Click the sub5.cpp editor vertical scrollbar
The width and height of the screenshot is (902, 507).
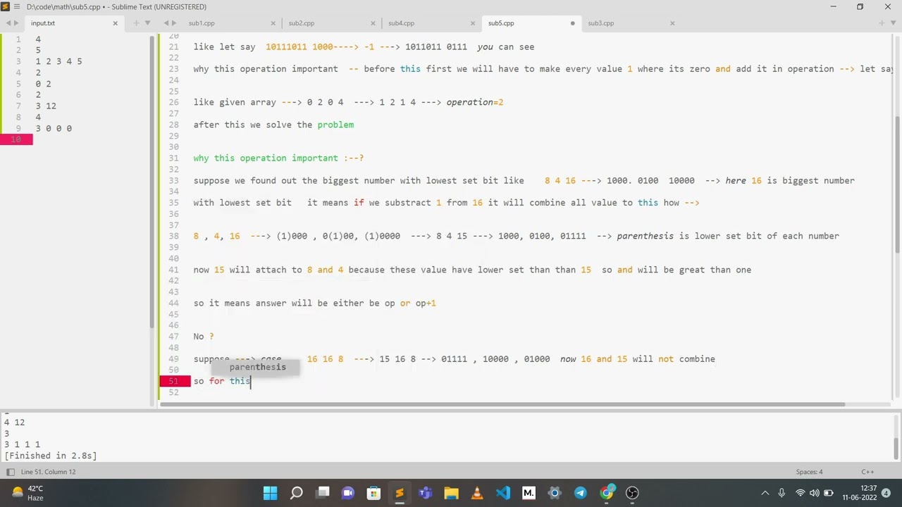[x=897, y=183]
